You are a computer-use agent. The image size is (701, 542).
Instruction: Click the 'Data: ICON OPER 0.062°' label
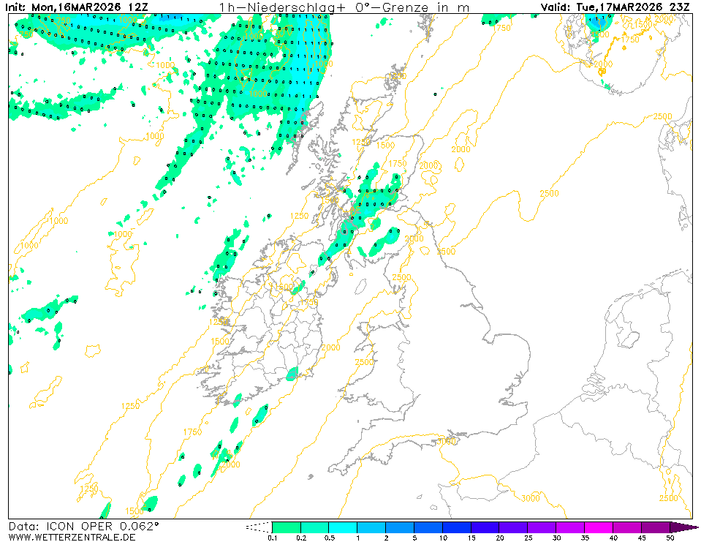pyautogui.click(x=83, y=526)
